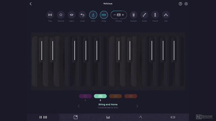The image size is (216, 121).
Task: Start recording with the Record button
Action: point(61,15)
